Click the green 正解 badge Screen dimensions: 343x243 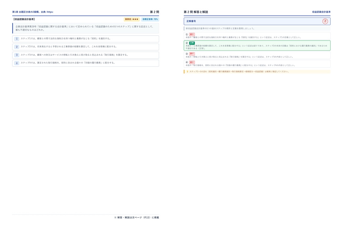(x=192, y=43)
